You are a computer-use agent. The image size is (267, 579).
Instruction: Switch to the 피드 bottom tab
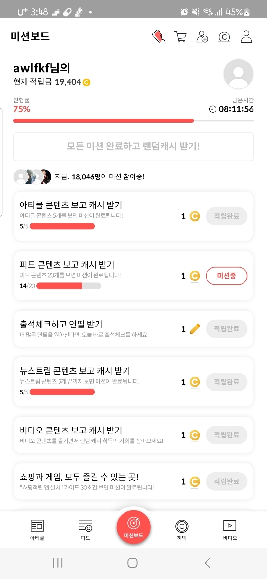click(85, 529)
